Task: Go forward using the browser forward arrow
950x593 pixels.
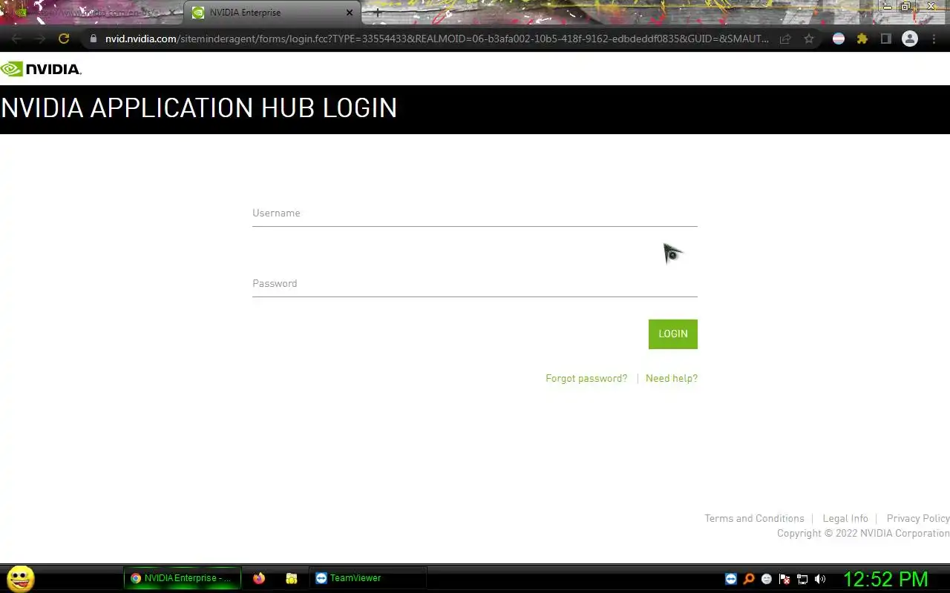Action: point(40,39)
